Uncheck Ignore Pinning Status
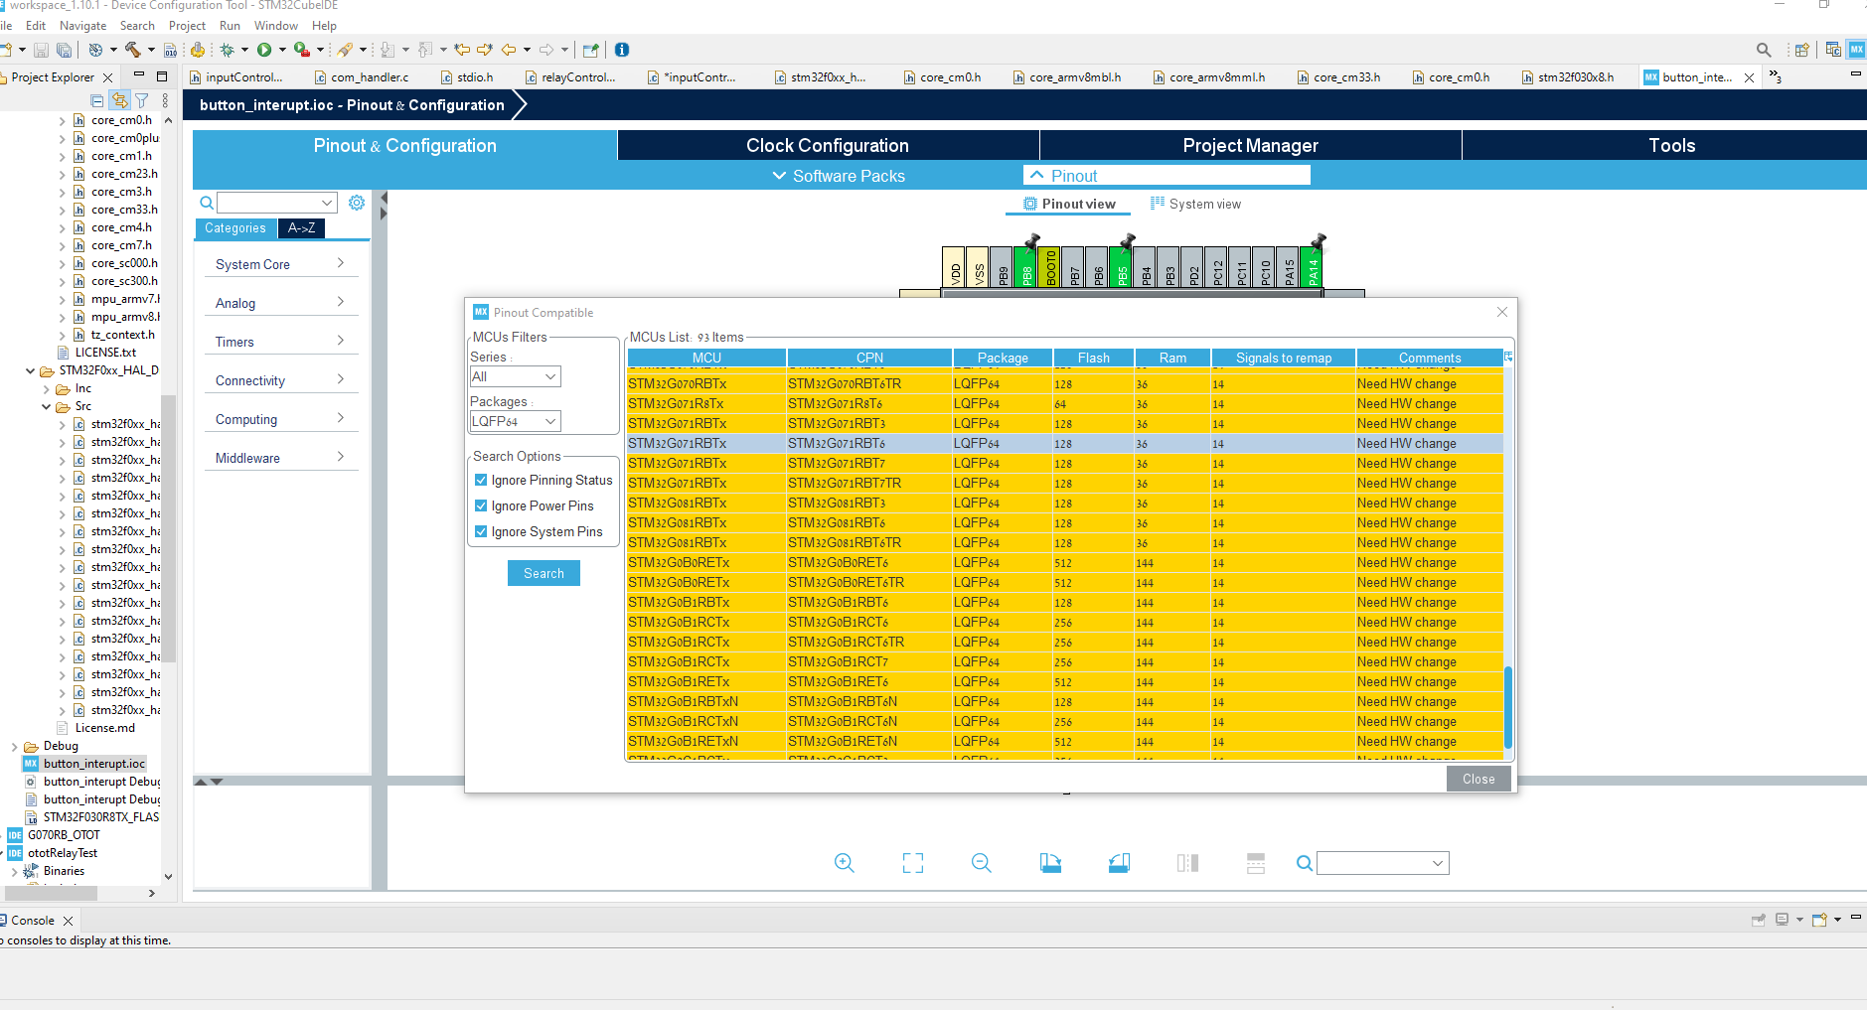Viewport: 1867px width, 1010px height. point(481,481)
